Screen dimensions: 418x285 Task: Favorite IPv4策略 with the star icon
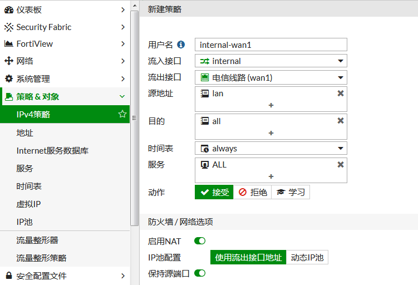click(122, 114)
